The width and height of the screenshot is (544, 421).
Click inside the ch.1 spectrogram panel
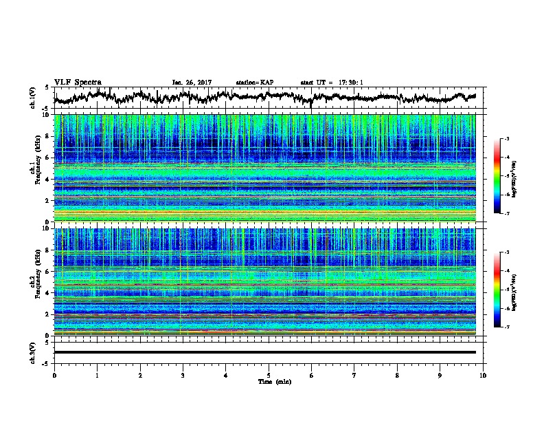click(265, 168)
